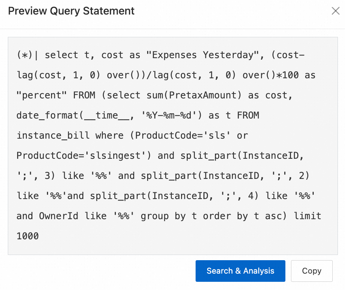Click the Search & Analysis button
The height and width of the screenshot is (290, 345).
[x=240, y=271]
